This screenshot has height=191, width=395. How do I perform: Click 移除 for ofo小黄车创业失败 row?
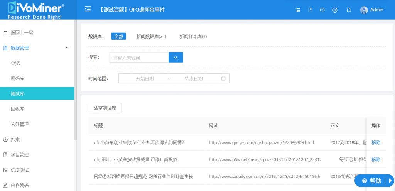coord(376,143)
